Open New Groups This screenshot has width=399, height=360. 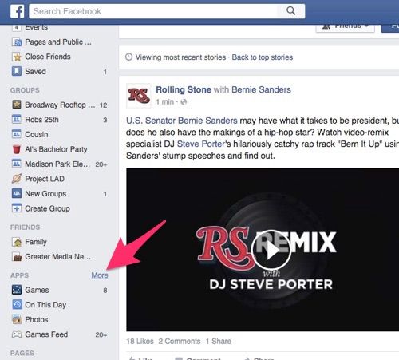[45, 194]
